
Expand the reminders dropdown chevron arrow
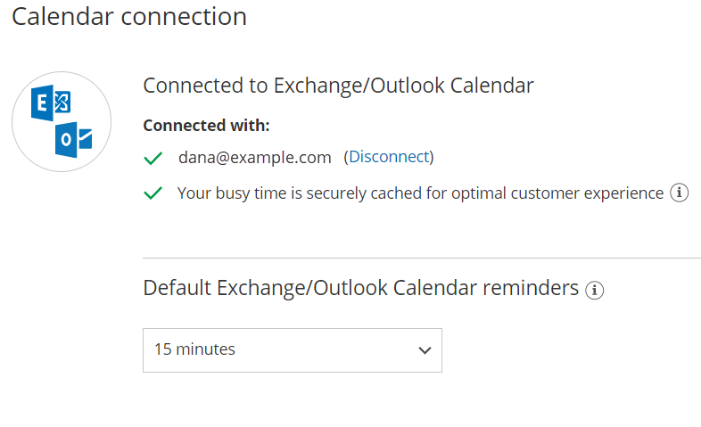(x=425, y=350)
